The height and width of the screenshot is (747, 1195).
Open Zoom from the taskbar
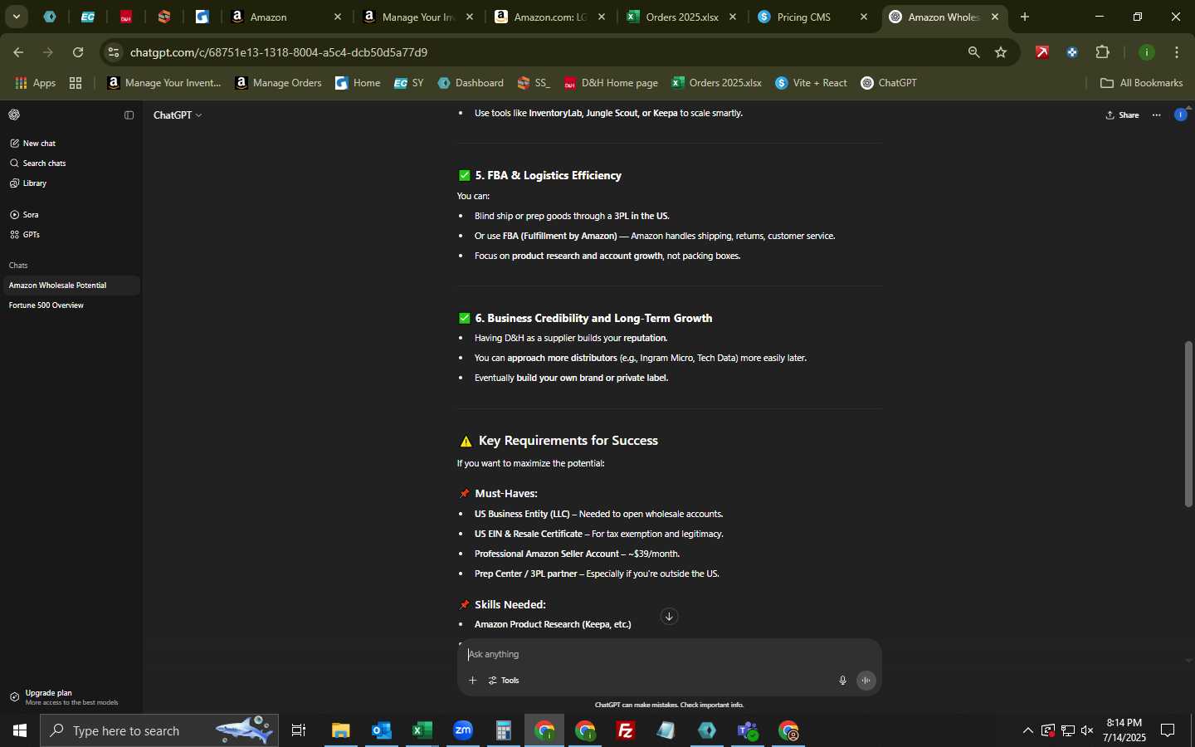click(x=463, y=730)
